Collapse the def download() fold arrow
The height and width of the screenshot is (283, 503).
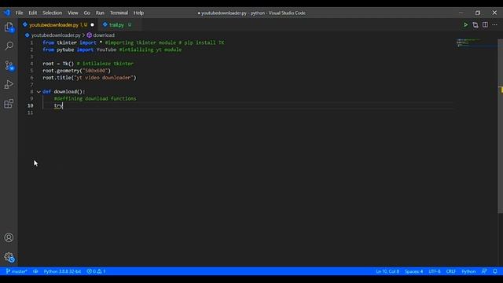tap(39, 92)
